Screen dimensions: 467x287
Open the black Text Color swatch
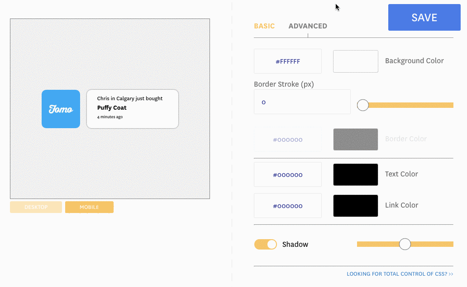355,174
